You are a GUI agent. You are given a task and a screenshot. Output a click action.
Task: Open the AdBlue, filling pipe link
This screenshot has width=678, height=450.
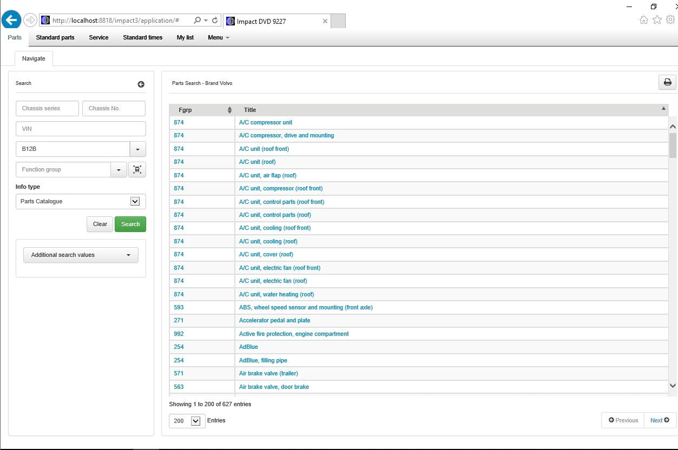pyautogui.click(x=263, y=361)
